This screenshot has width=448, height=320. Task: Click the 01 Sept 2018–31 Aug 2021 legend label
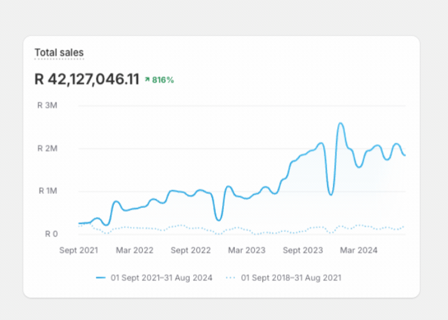pyautogui.click(x=291, y=278)
